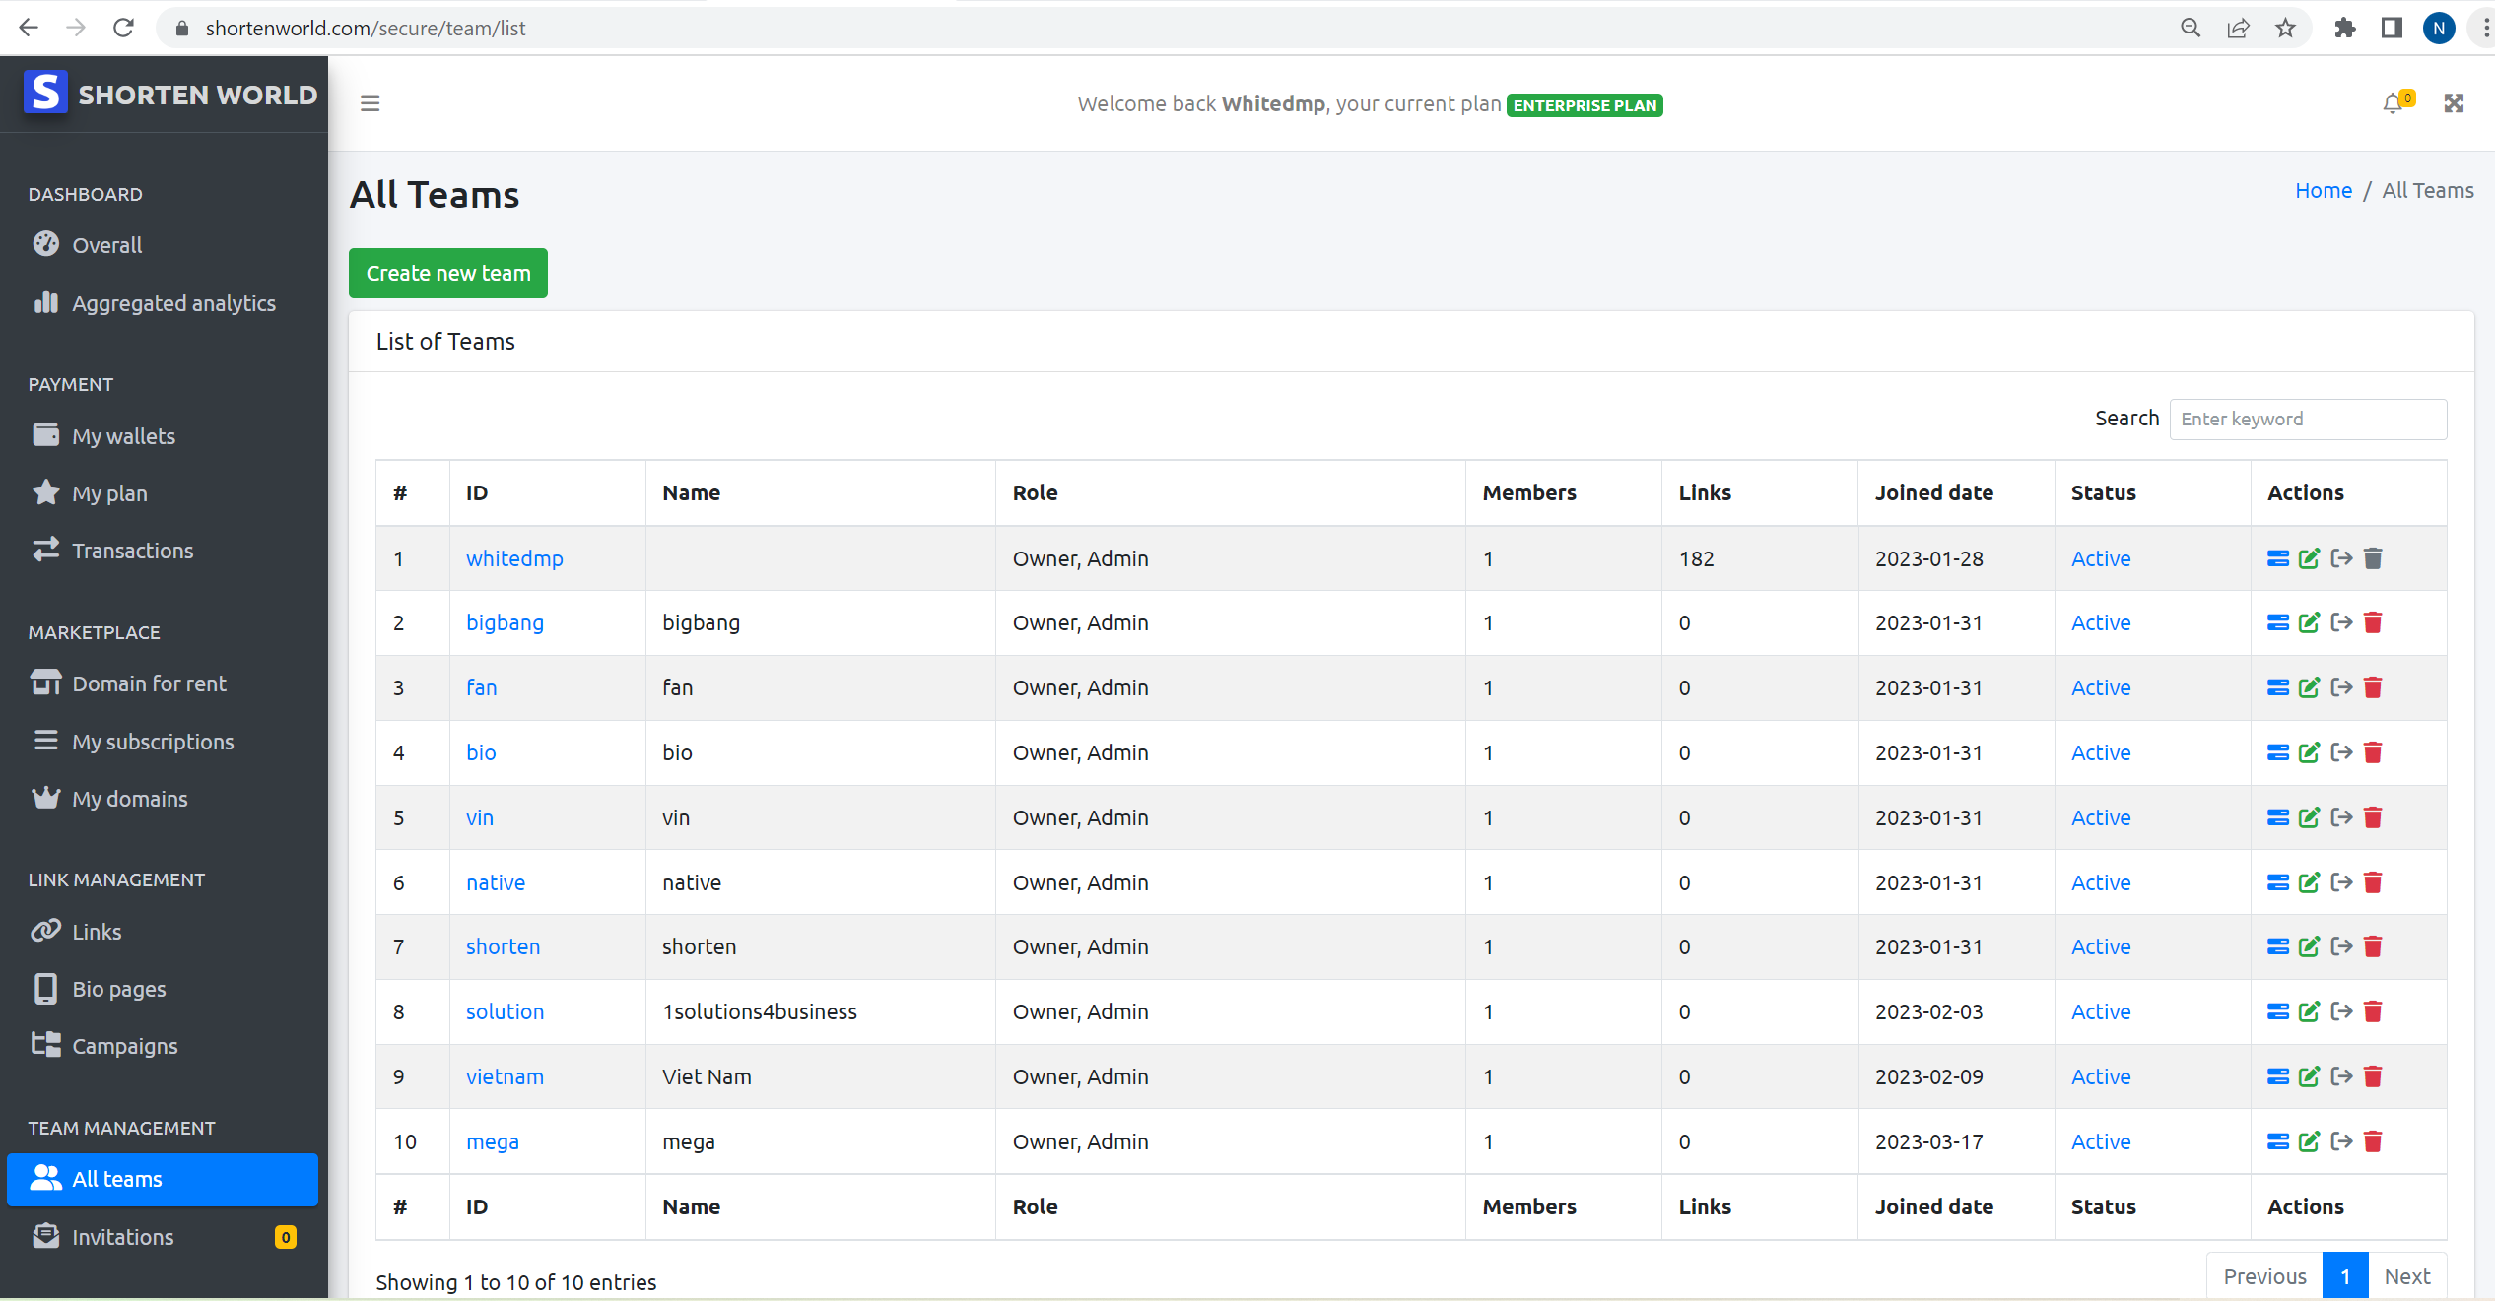Screen dimensions: 2495x1301
Task: Click the 182 links value
Action: tap(1696, 558)
